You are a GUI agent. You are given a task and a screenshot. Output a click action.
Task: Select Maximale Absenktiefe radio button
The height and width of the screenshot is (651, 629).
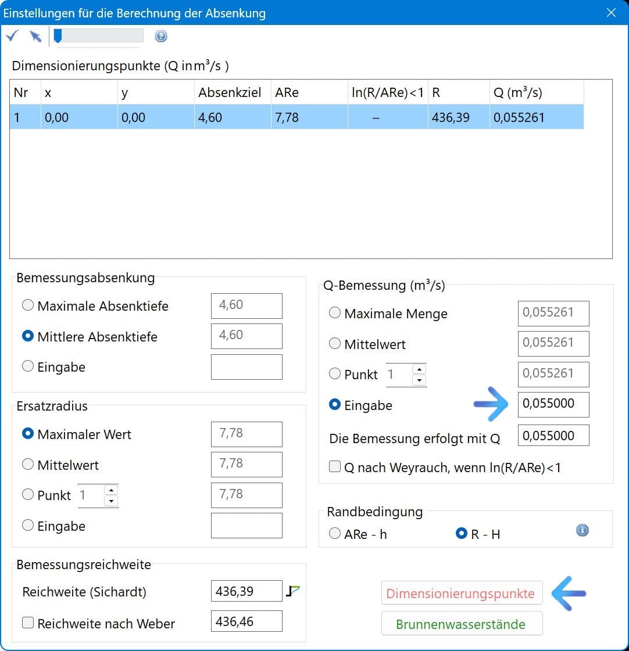tap(28, 305)
